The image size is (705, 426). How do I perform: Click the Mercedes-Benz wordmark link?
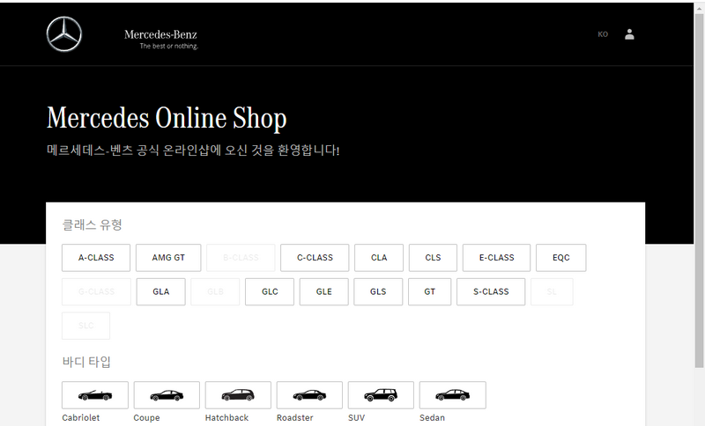pos(161,39)
